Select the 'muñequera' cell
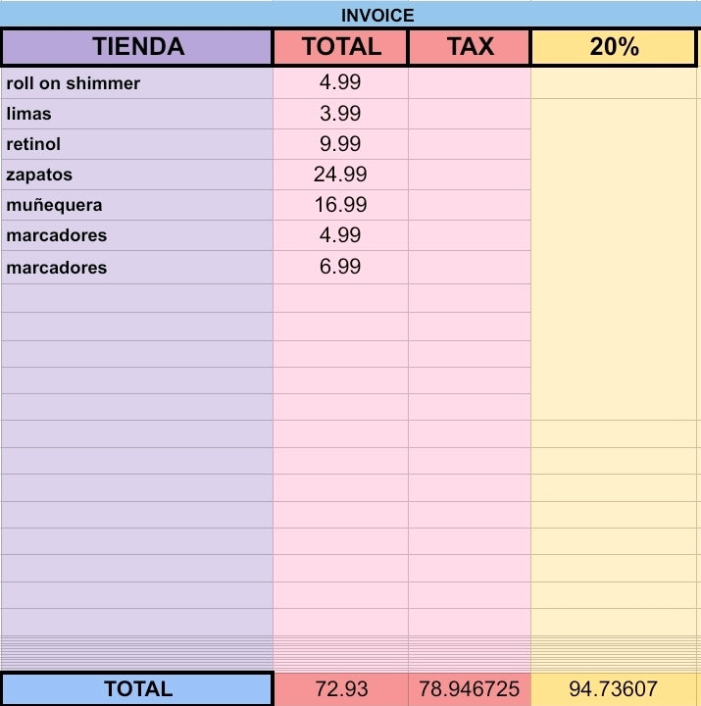701x706 pixels. 137,205
